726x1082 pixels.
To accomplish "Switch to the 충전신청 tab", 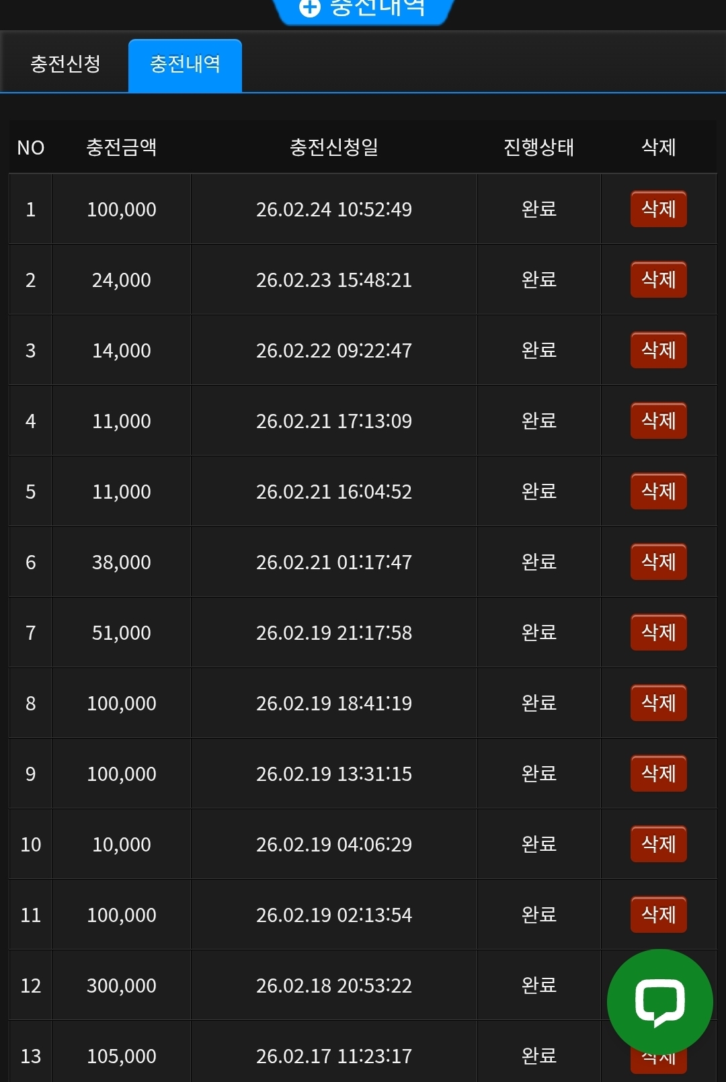I will [65, 65].
